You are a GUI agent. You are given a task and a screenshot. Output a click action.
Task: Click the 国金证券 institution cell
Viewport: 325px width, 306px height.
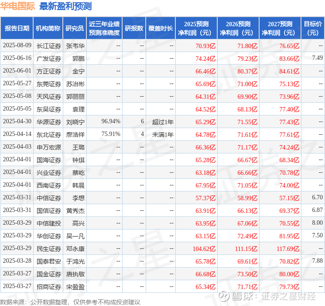point(49,274)
